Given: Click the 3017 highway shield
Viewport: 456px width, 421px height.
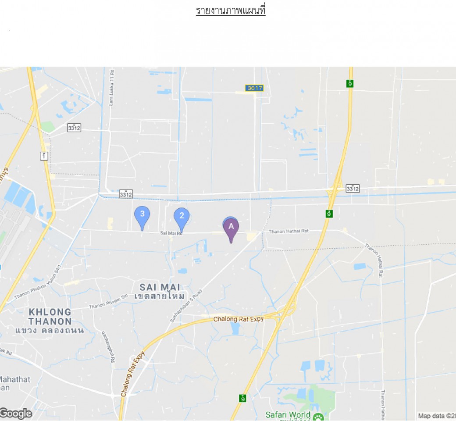Looking at the screenshot, I should click(254, 88).
